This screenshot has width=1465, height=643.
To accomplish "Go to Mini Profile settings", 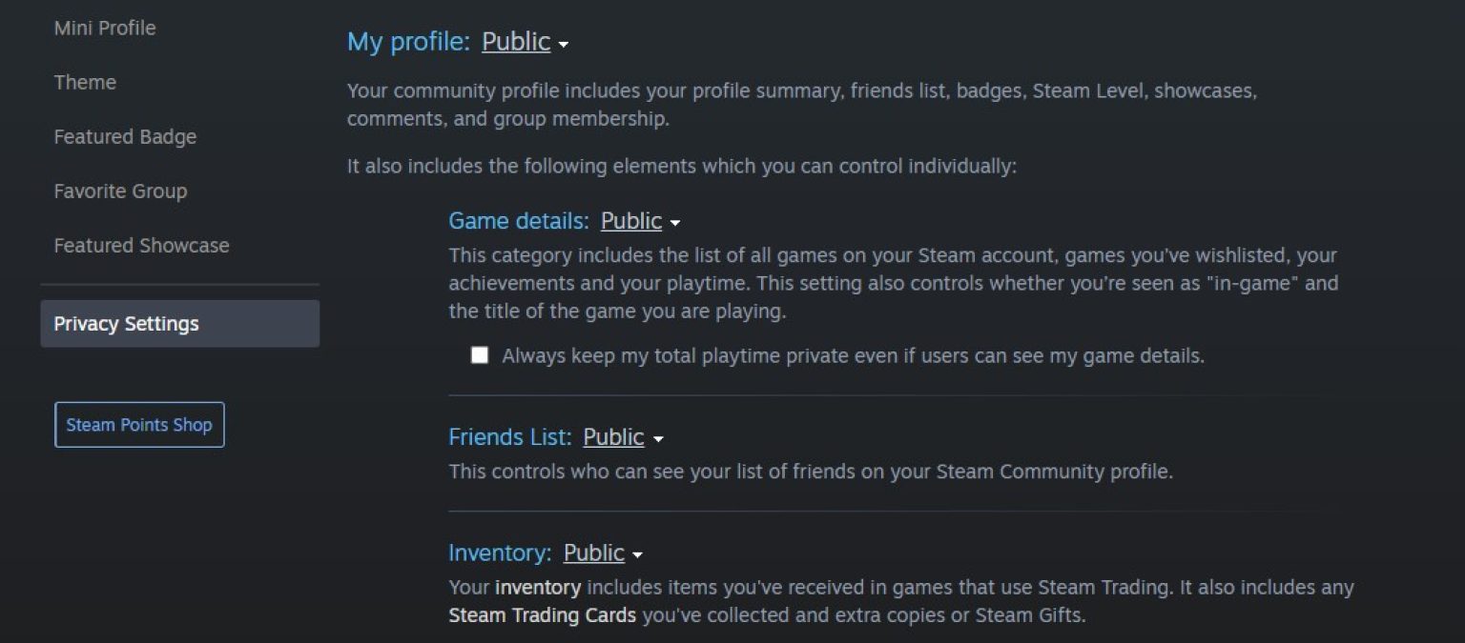I will click(x=105, y=28).
